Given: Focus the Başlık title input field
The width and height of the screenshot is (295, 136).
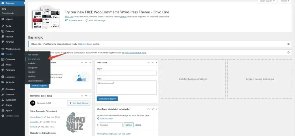Looking at the screenshot, I should click(127, 73).
